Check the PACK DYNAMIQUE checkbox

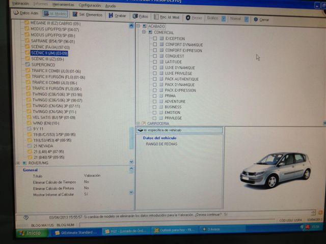pyautogui.click(x=155, y=84)
